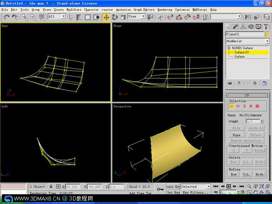Activate the Select and Scale tool
The width and height of the screenshot is (272, 204).
tap(123, 17)
